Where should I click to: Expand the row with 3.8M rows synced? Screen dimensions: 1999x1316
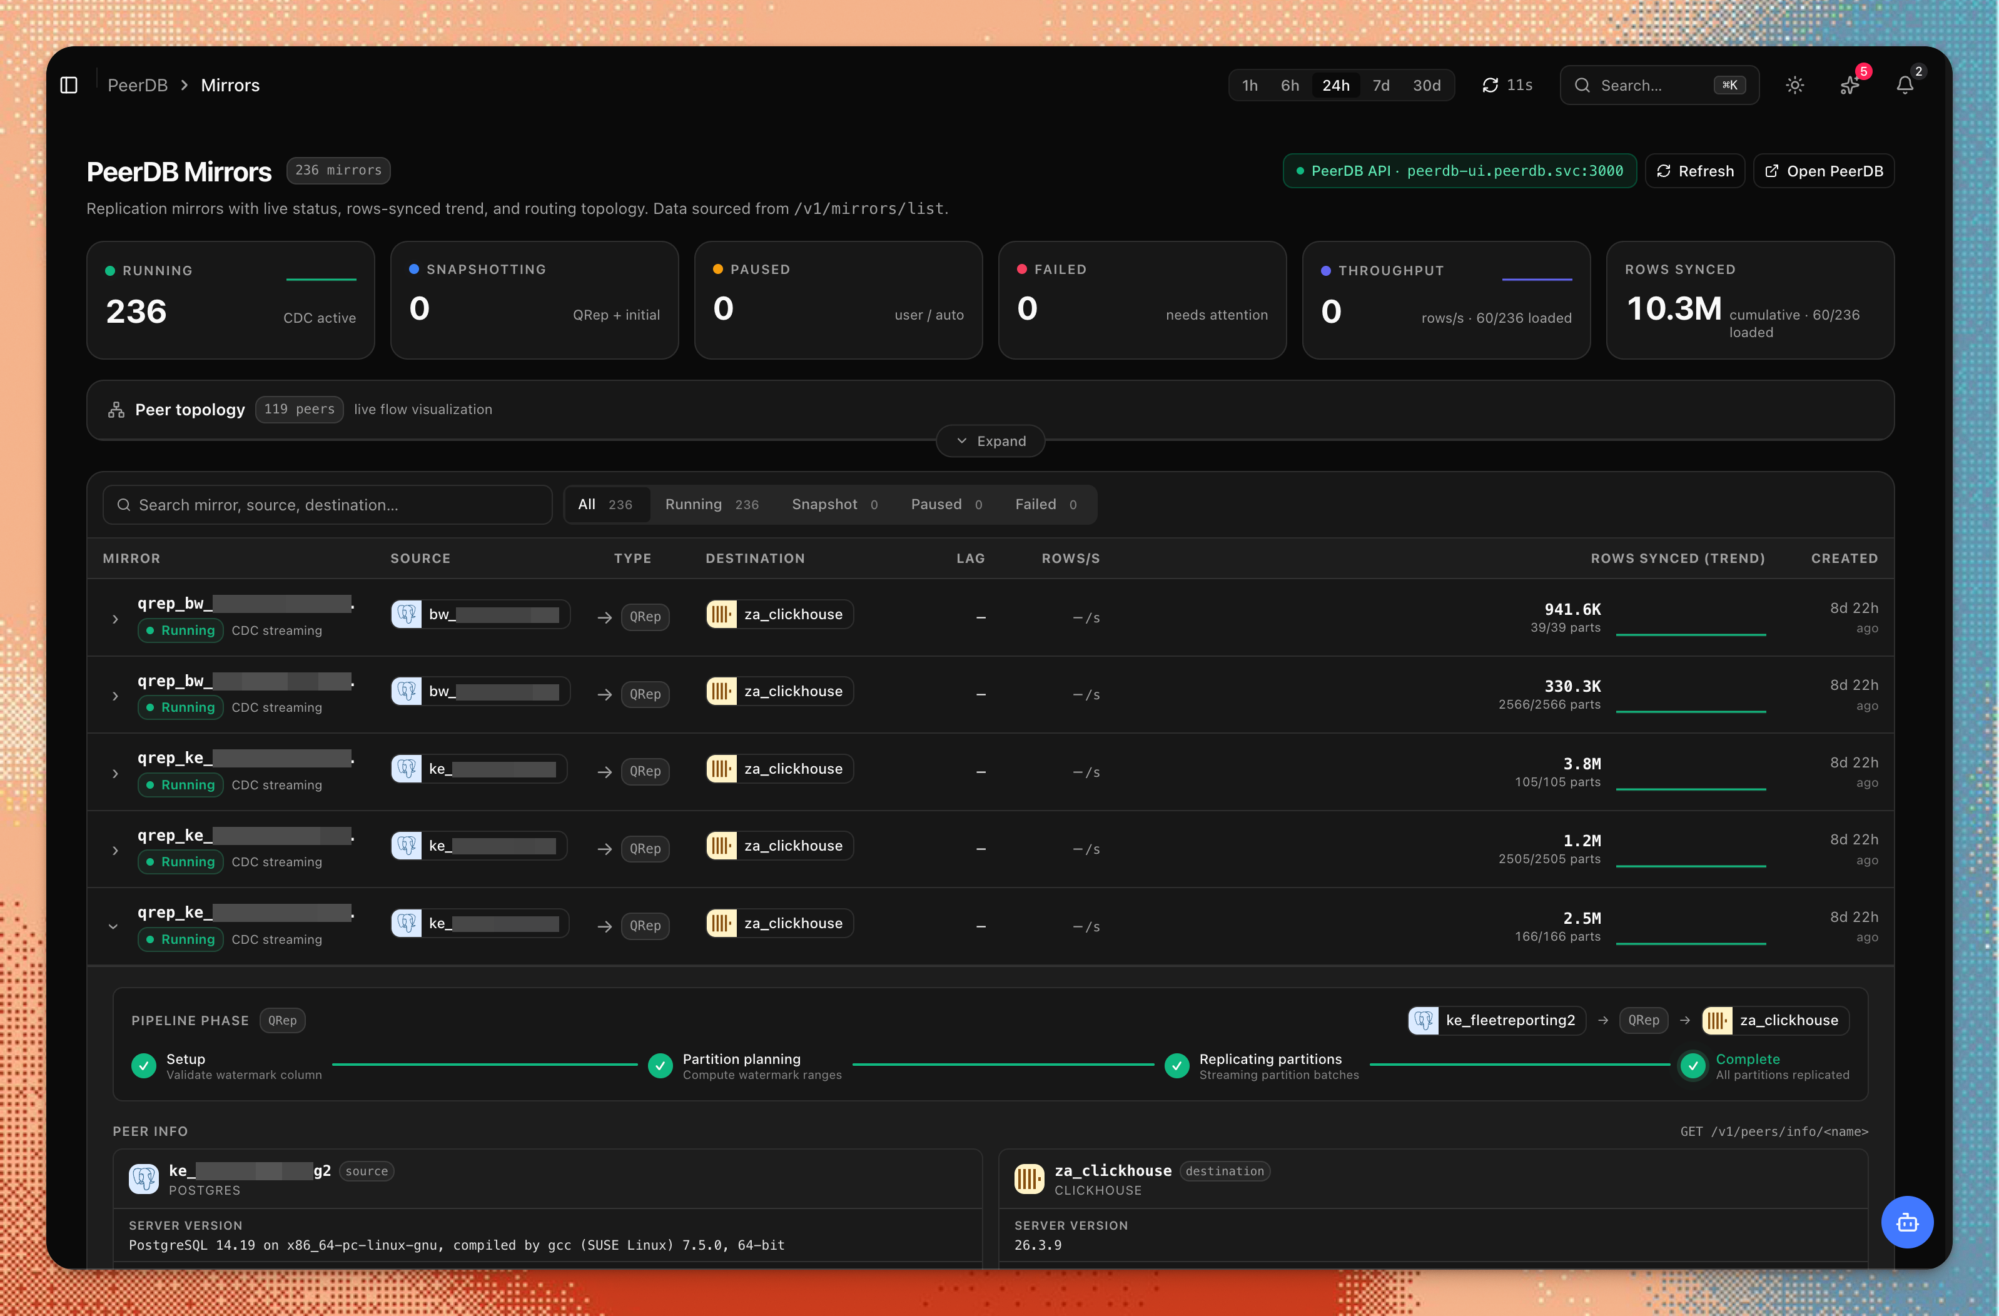coord(115,774)
